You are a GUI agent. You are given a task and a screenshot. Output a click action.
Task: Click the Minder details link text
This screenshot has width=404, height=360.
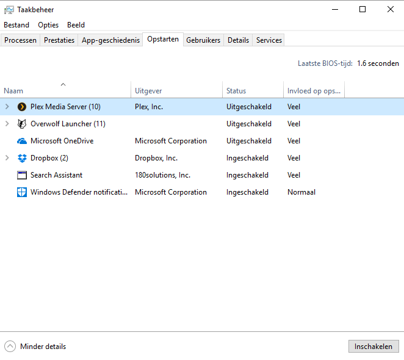[x=43, y=347]
